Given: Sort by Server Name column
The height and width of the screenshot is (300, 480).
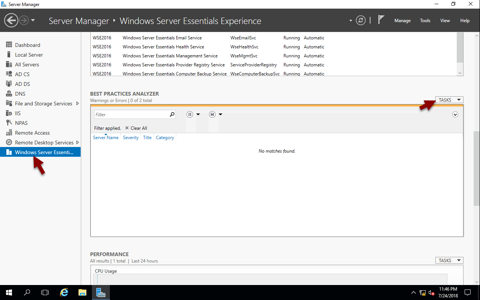Looking at the screenshot, I should (x=106, y=138).
